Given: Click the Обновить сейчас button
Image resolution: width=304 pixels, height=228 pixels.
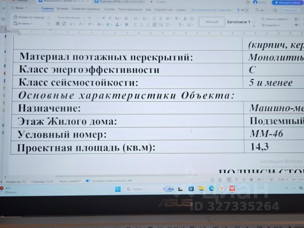Looking at the screenshot, I should coord(288,3).
